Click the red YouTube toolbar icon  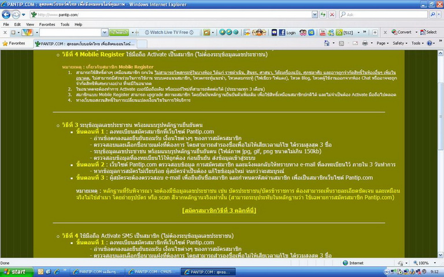click(x=323, y=32)
